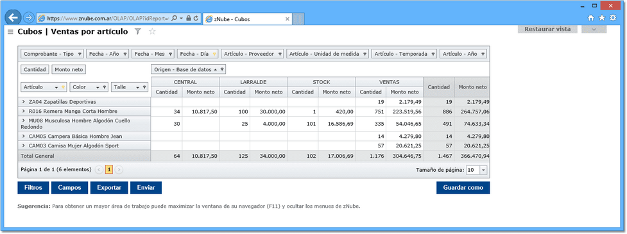Screen dimensions: 627x234
Task: Click Restaurar vista button
Action: click(x=547, y=29)
